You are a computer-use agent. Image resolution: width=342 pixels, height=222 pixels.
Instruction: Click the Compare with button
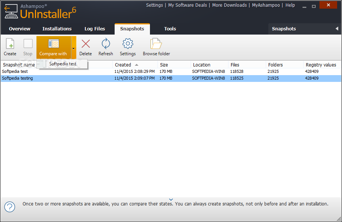point(54,48)
